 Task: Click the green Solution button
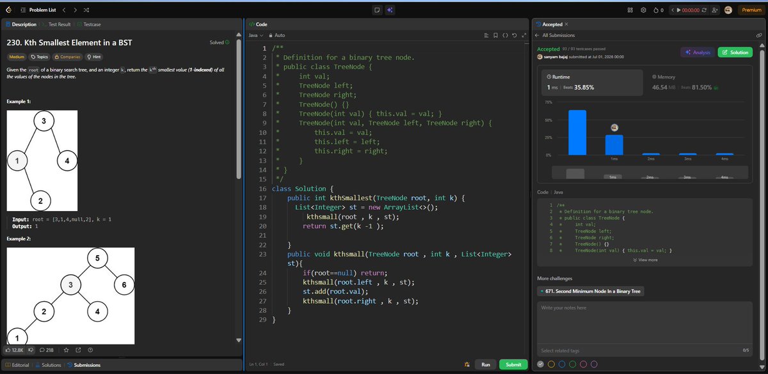point(735,52)
